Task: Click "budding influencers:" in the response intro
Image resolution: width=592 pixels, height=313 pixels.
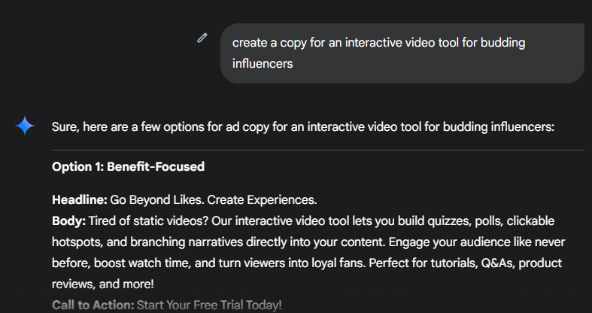Action: [x=499, y=127]
